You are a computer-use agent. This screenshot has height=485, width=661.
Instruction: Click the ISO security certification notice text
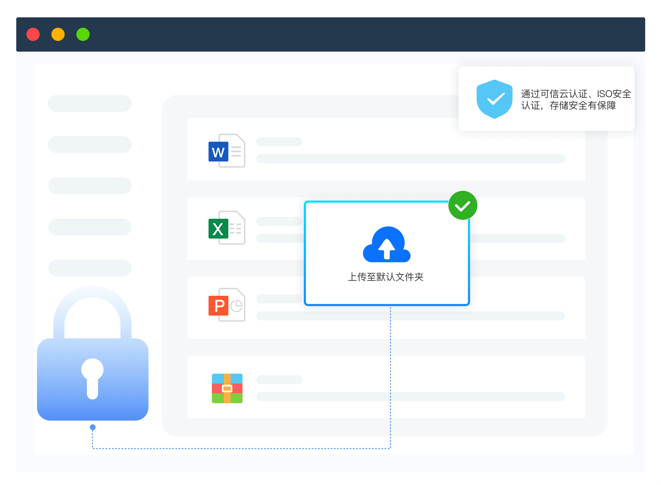pos(575,99)
